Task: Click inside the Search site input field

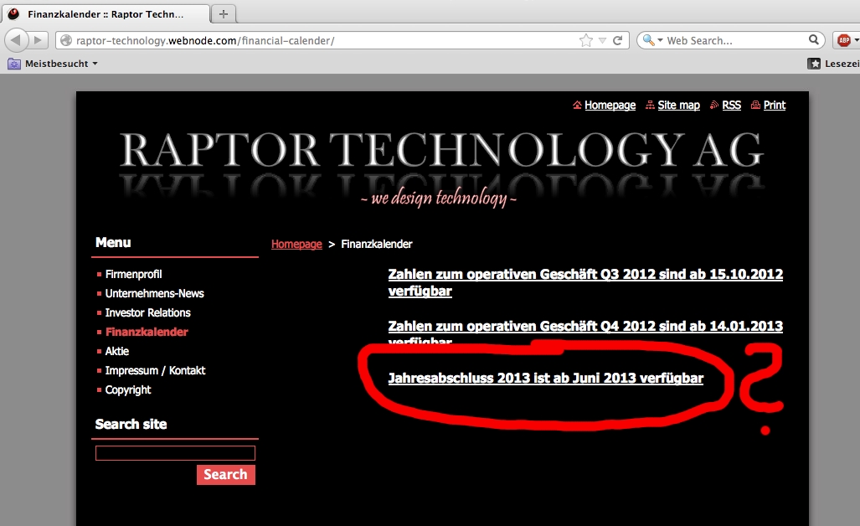Action: (x=174, y=452)
